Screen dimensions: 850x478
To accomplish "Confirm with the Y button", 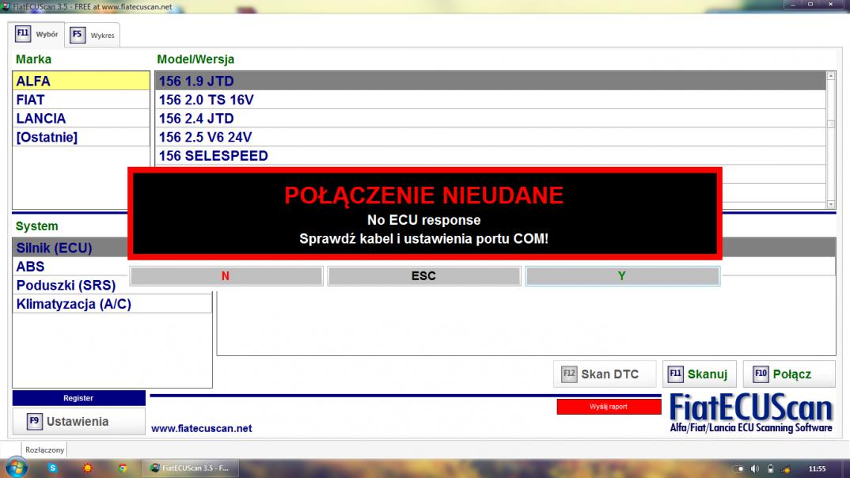I will [x=622, y=276].
